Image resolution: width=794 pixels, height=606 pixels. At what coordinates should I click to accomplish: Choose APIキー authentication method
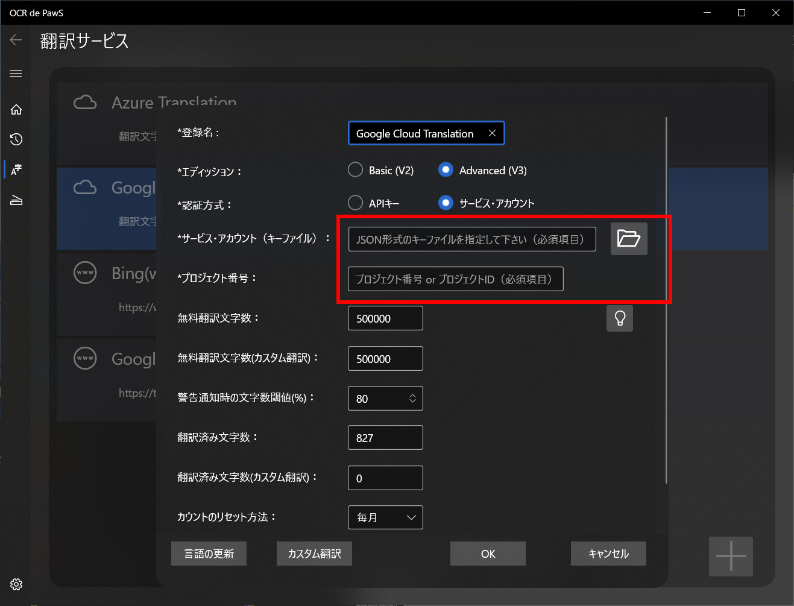356,203
